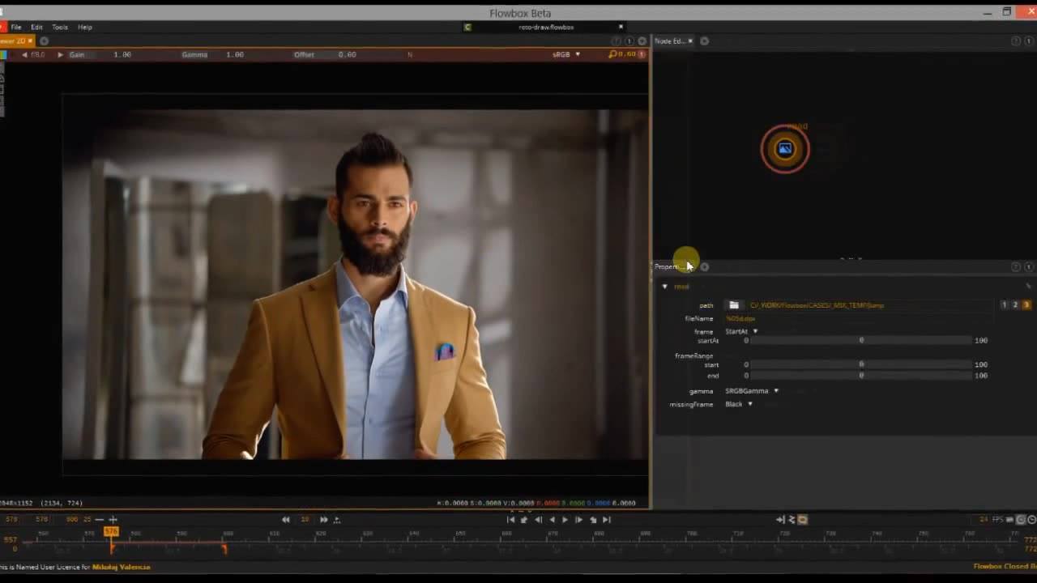
Task: Open the Help menu
Action: 85,28
